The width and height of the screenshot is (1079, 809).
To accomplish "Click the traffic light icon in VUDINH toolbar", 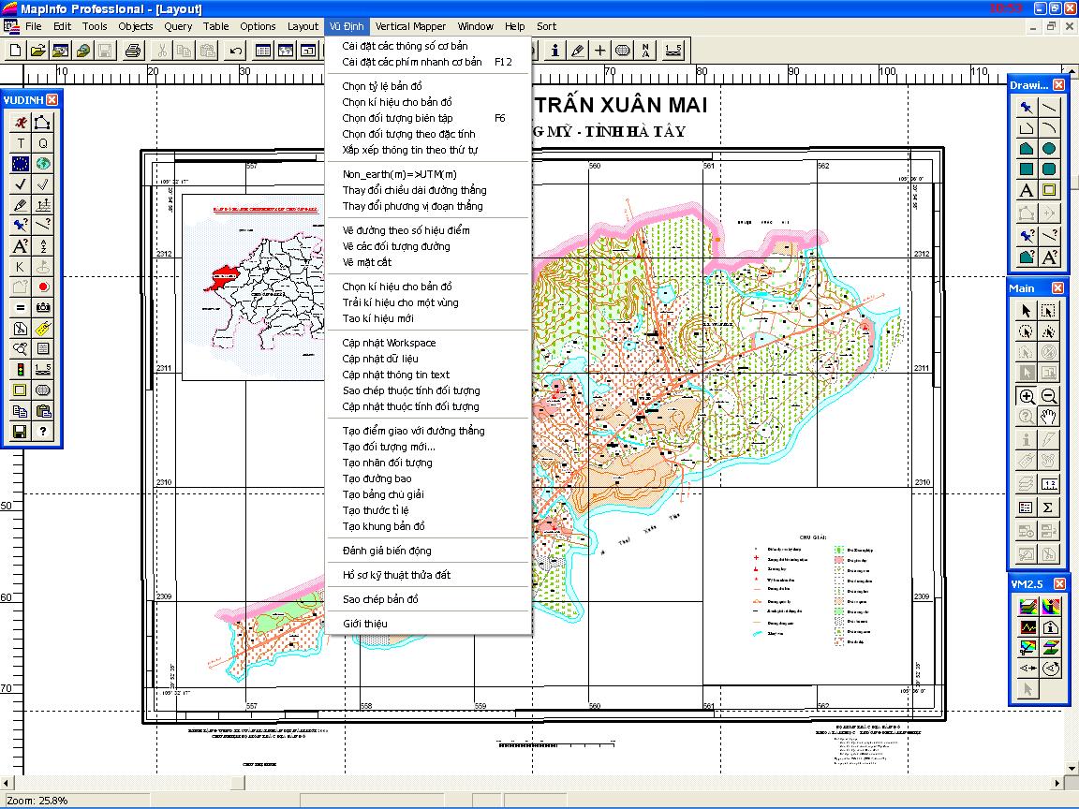I will click(x=21, y=369).
